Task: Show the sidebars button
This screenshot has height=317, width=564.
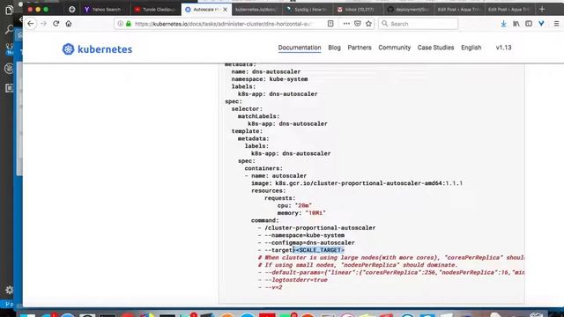Action: [x=529, y=24]
